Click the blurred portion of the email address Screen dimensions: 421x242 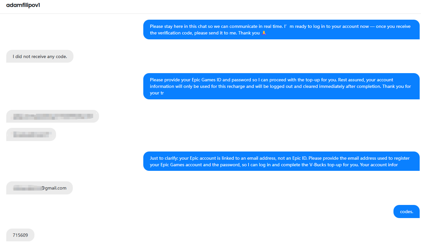pyautogui.click(x=27, y=188)
